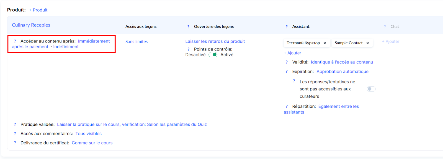Click help icon beside Pratique validée
The width and height of the screenshot is (443, 159).
click(15, 125)
